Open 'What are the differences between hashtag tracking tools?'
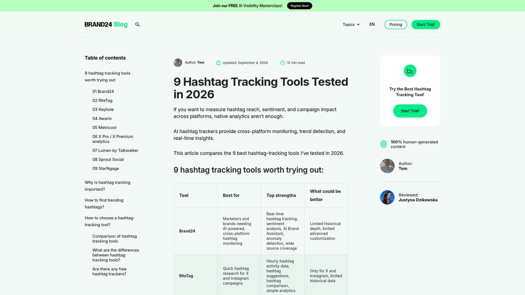This screenshot has width=525, height=295. 116,255
